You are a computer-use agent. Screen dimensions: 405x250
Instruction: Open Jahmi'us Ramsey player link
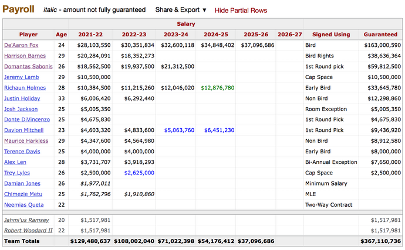coord(26,220)
